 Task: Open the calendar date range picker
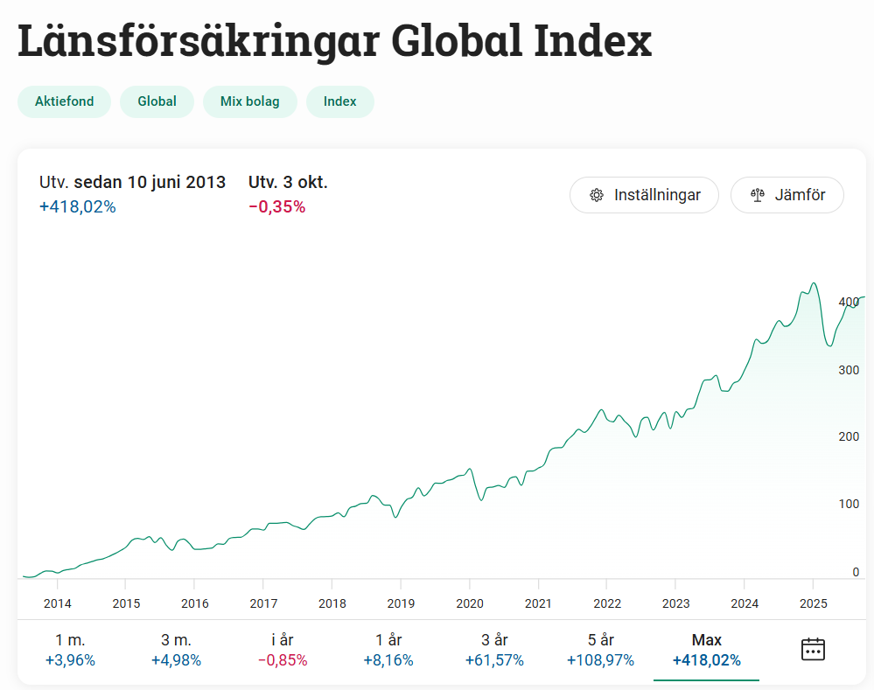[813, 649]
